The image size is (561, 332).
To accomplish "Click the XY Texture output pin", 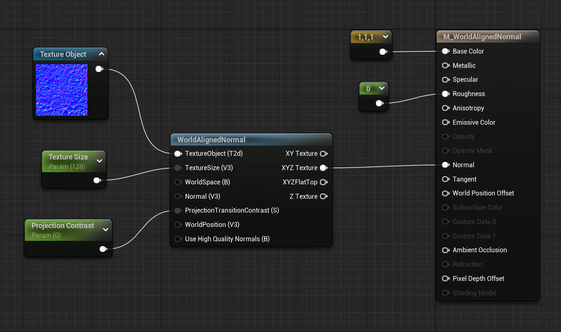I will coord(324,153).
